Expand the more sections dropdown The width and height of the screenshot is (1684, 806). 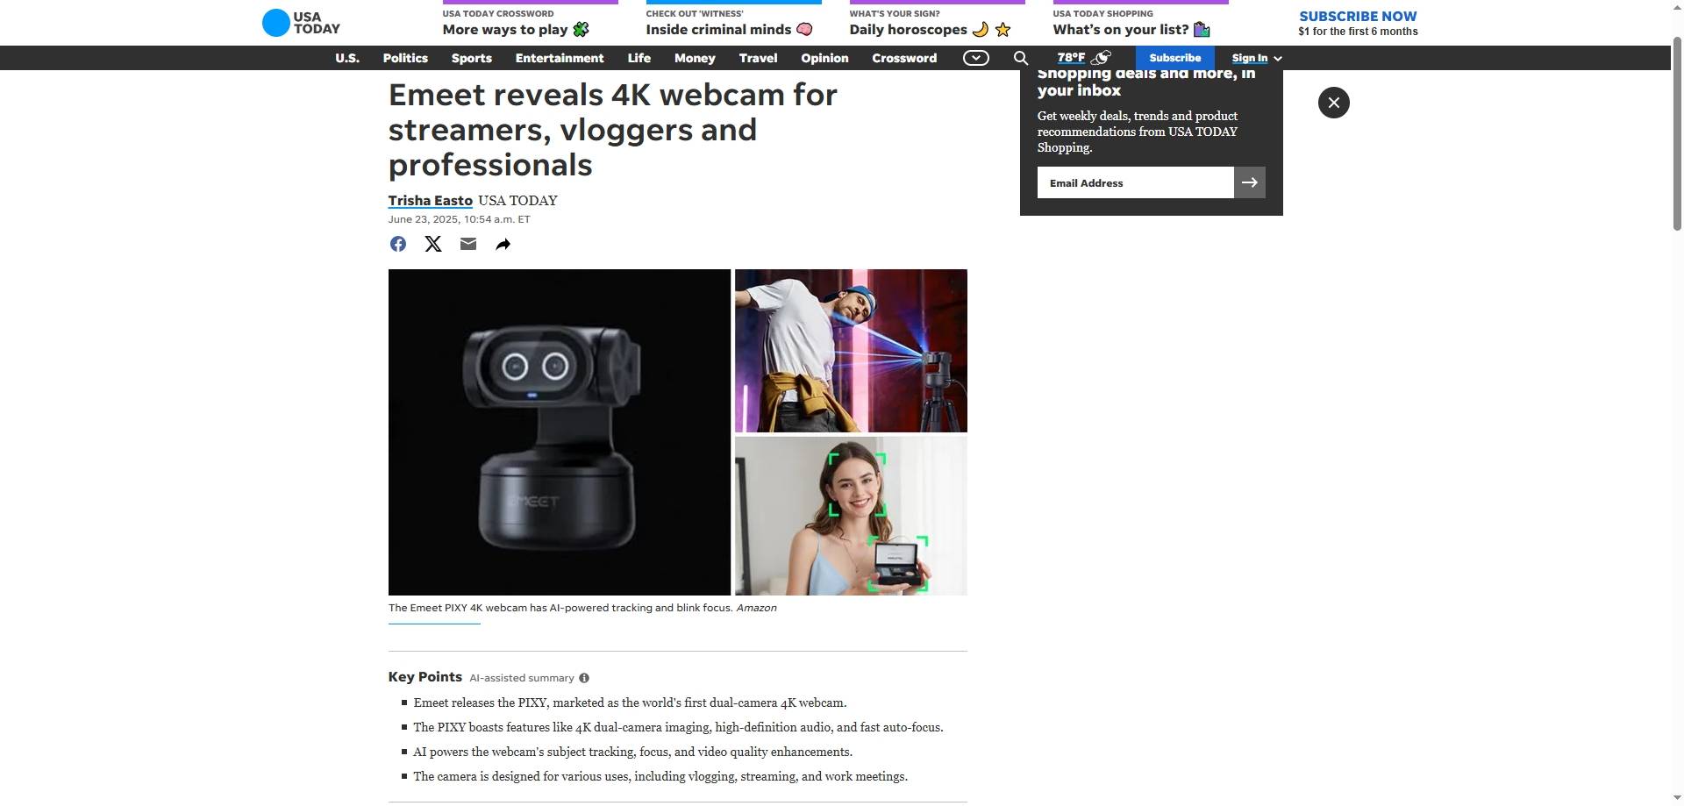975,58
